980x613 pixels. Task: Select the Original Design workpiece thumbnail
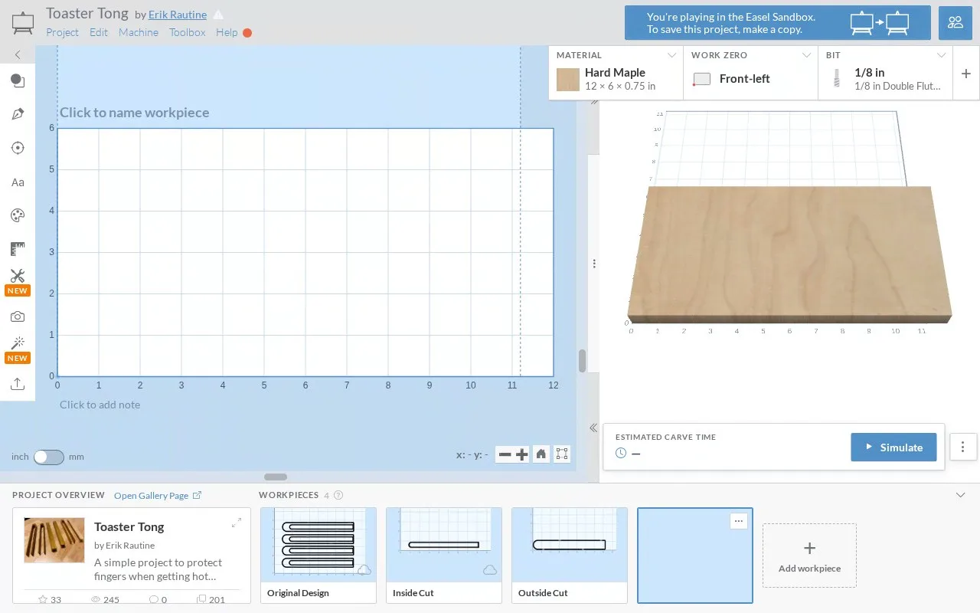[318, 556]
